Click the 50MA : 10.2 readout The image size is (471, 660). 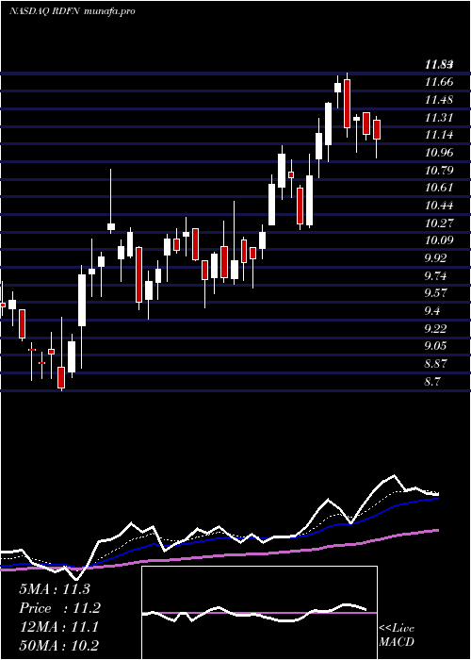(x=58, y=646)
